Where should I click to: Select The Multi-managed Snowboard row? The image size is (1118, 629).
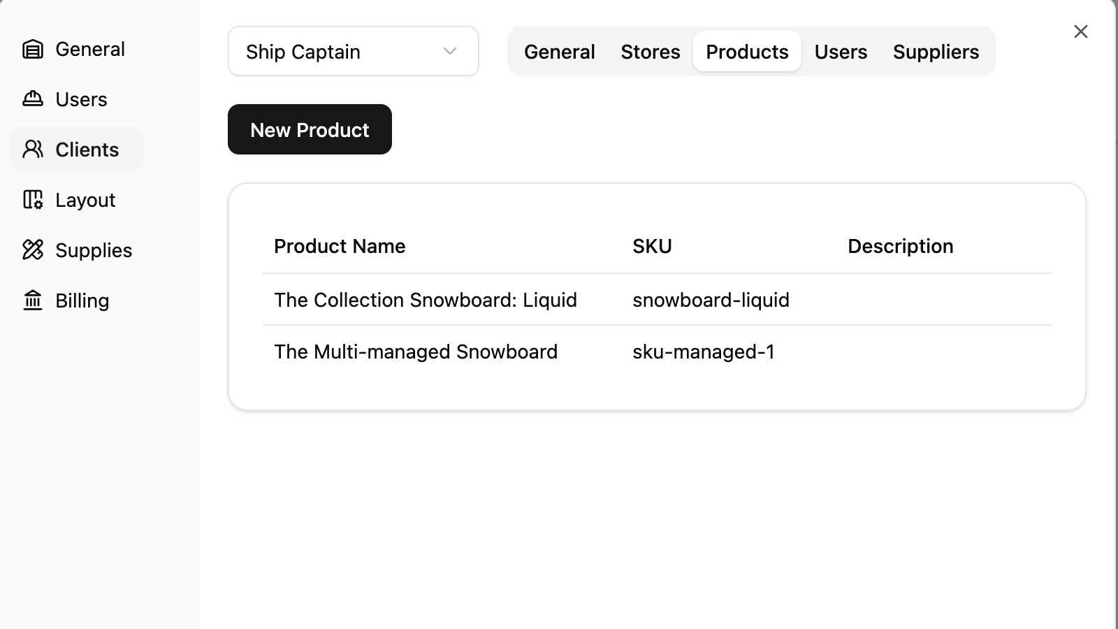point(416,352)
